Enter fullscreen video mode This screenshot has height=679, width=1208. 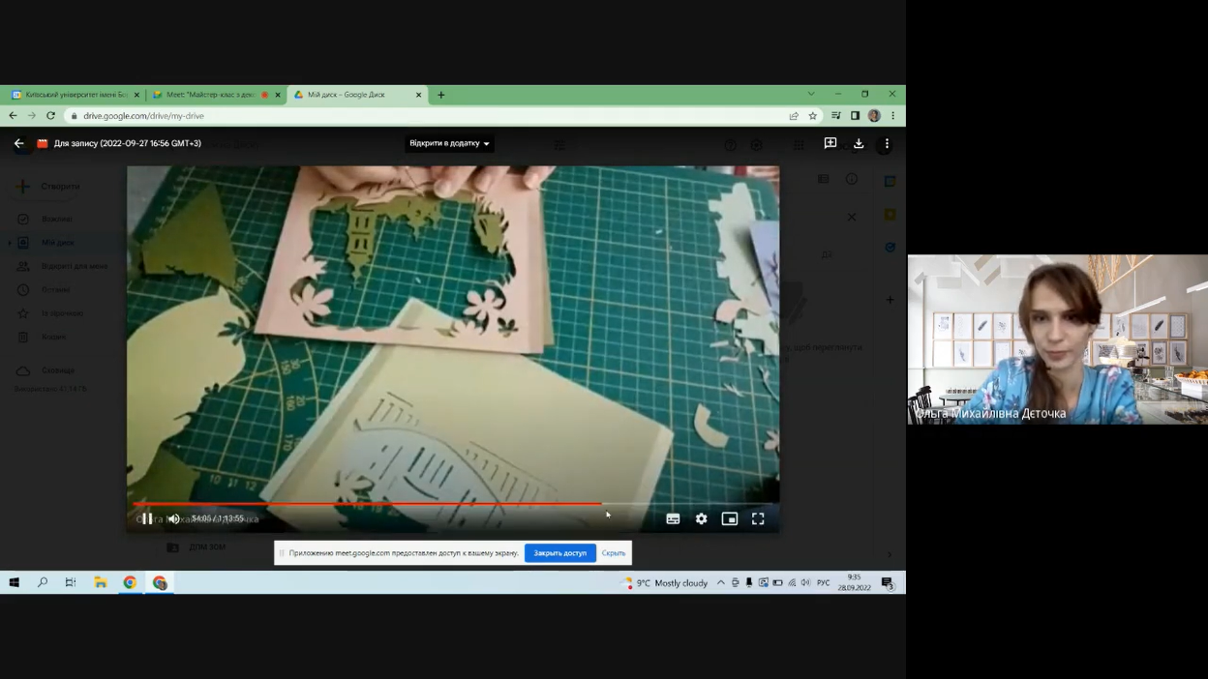pos(758,518)
